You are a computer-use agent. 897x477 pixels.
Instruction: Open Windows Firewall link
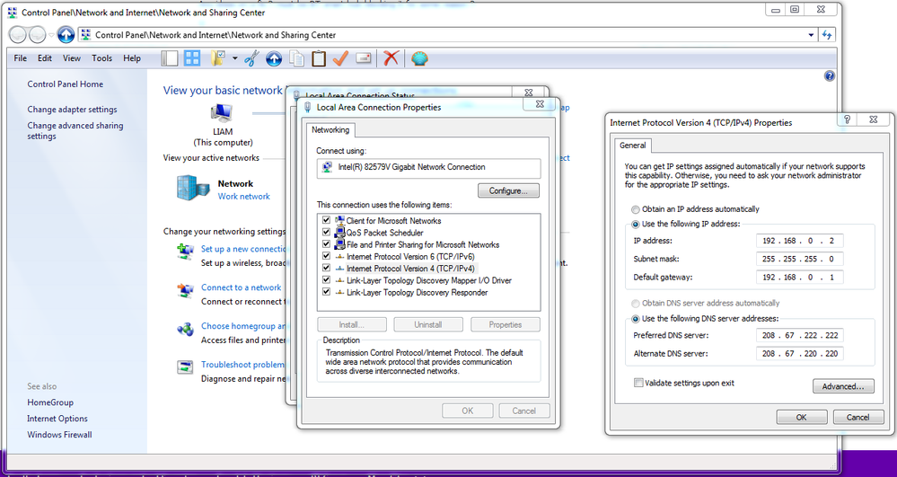point(59,435)
